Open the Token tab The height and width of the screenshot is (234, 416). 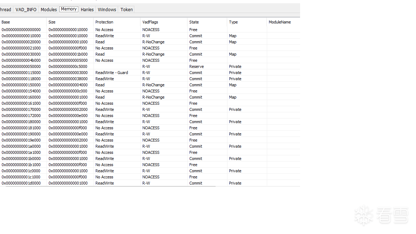126,9
